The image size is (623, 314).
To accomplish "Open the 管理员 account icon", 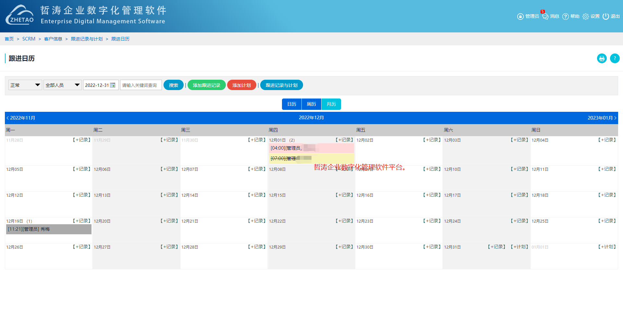I will [x=520, y=17].
